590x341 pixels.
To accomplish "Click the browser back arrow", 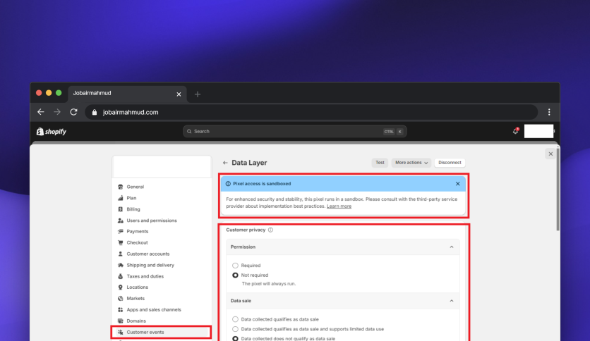I will [x=41, y=112].
